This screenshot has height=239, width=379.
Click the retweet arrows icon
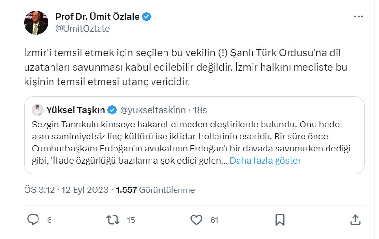click(112, 220)
